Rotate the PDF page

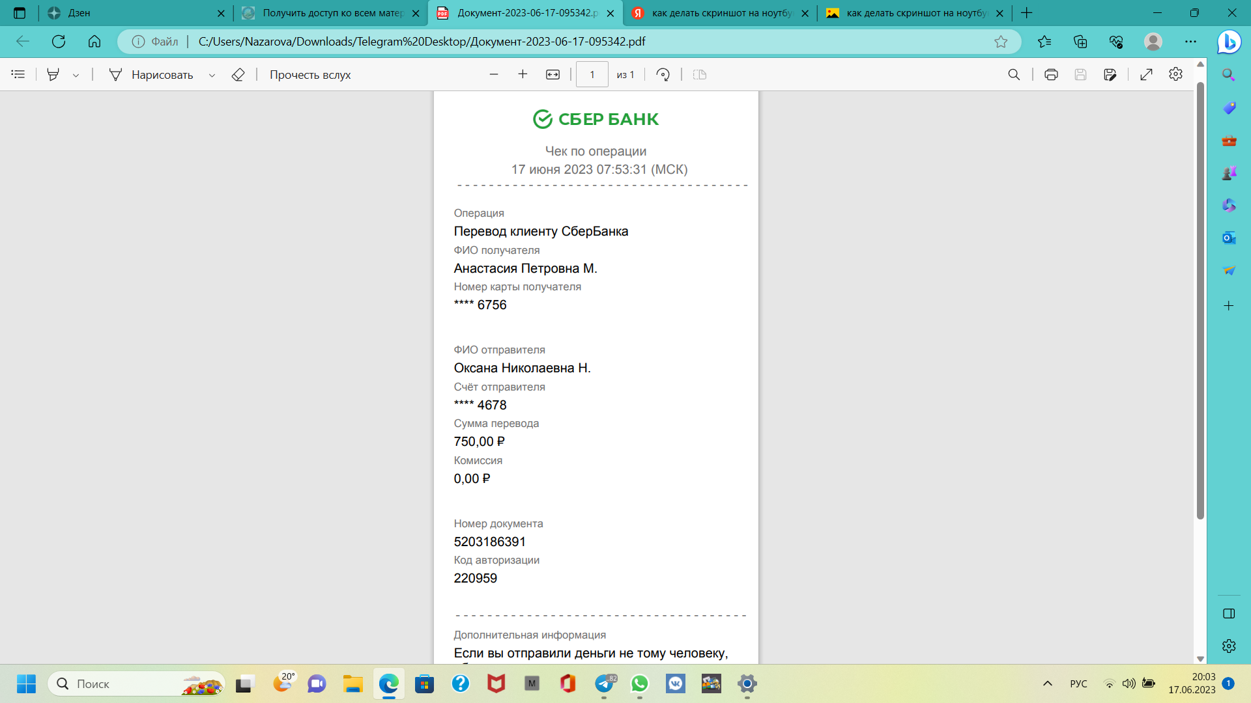tap(663, 75)
